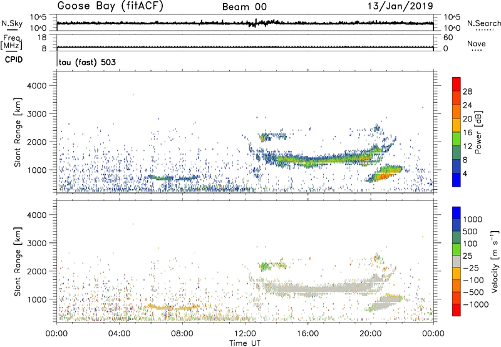This screenshot has width=501, height=347.
Task: Click the '4000' tick on the power panel axis
Action: click(x=36, y=86)
